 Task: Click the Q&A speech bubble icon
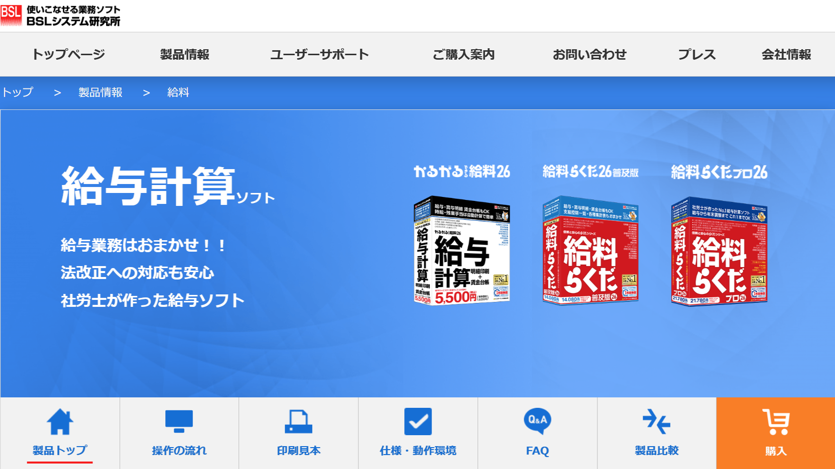[537, 421]
